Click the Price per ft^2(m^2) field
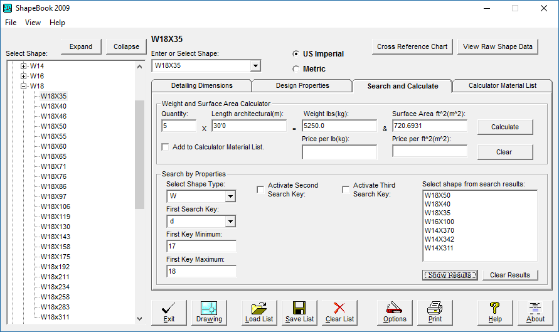This screenshot has height=332, width=559. click(x=430, y=151)
